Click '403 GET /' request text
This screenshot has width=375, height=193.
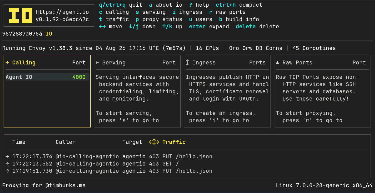click(164, 164)
